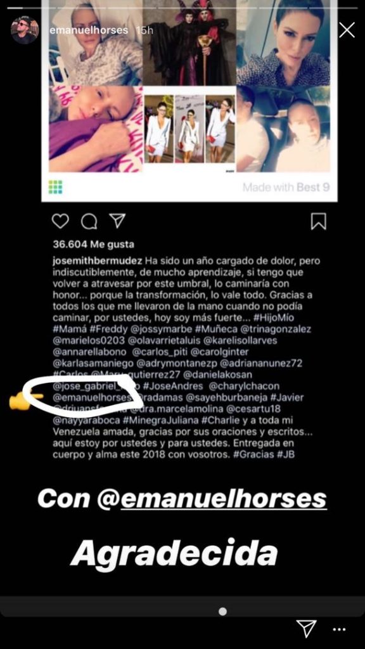Open @danielakosan mention in caption

pyautogui.click(x=217, y=375)
